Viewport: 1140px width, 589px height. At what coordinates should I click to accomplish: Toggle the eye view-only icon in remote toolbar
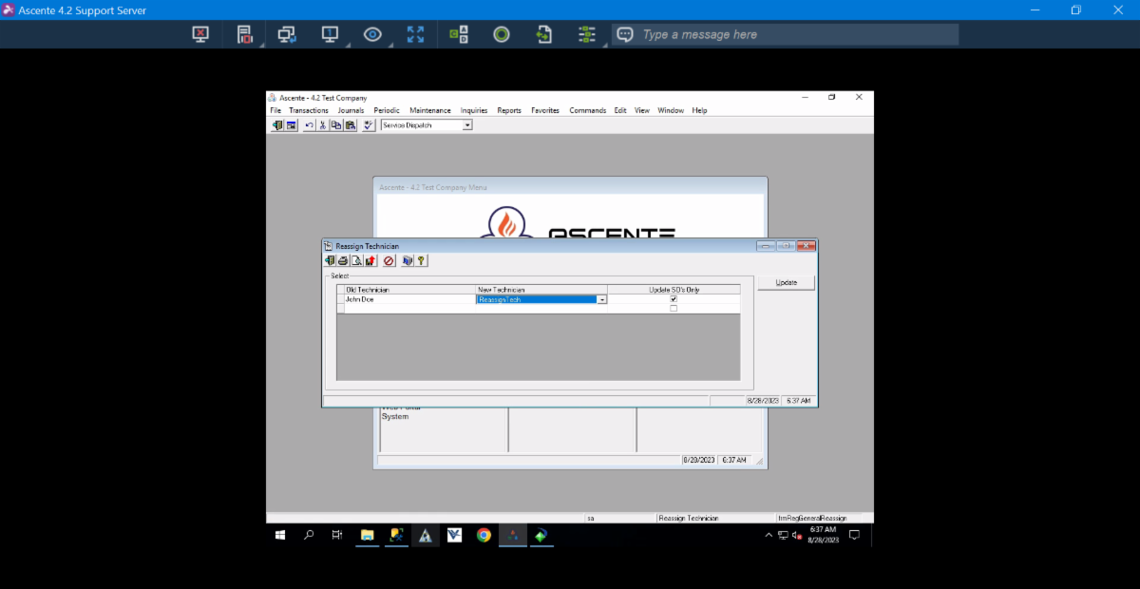pyautogui.click(x=372, y=34)
